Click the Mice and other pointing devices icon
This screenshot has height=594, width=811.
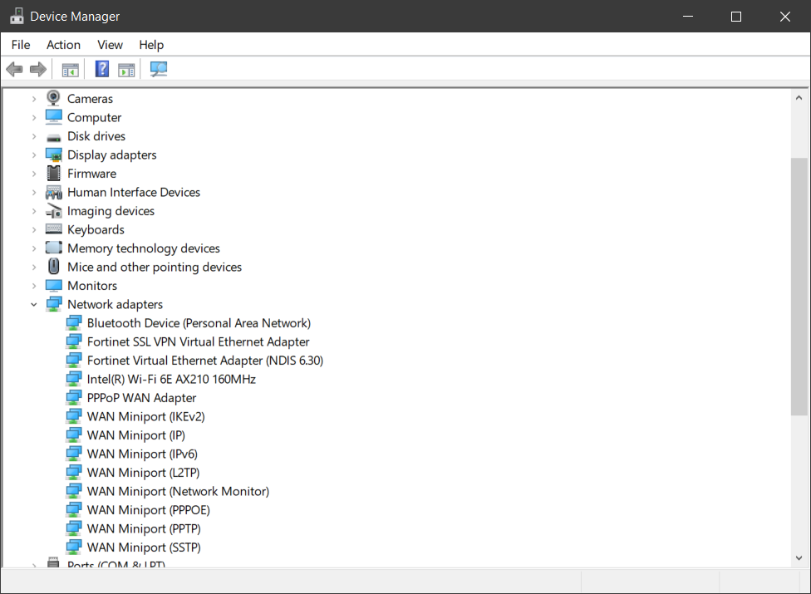[54, 267]
